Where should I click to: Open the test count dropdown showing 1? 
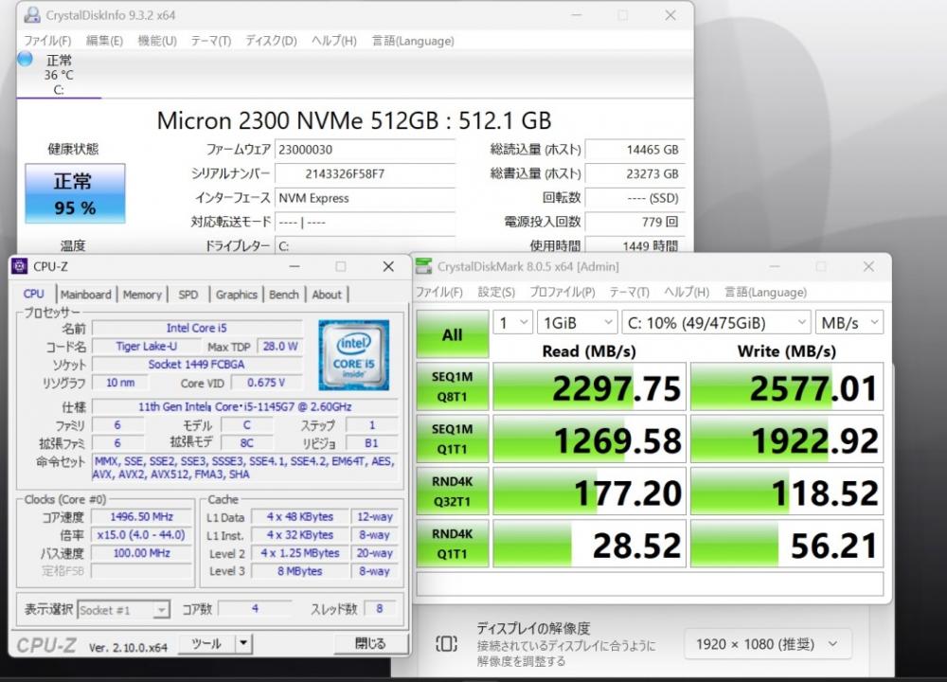coord(512,323)
